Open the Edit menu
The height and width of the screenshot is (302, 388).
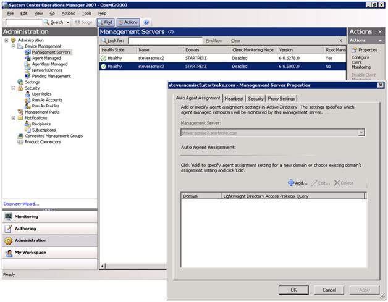[x=23, y=14]
